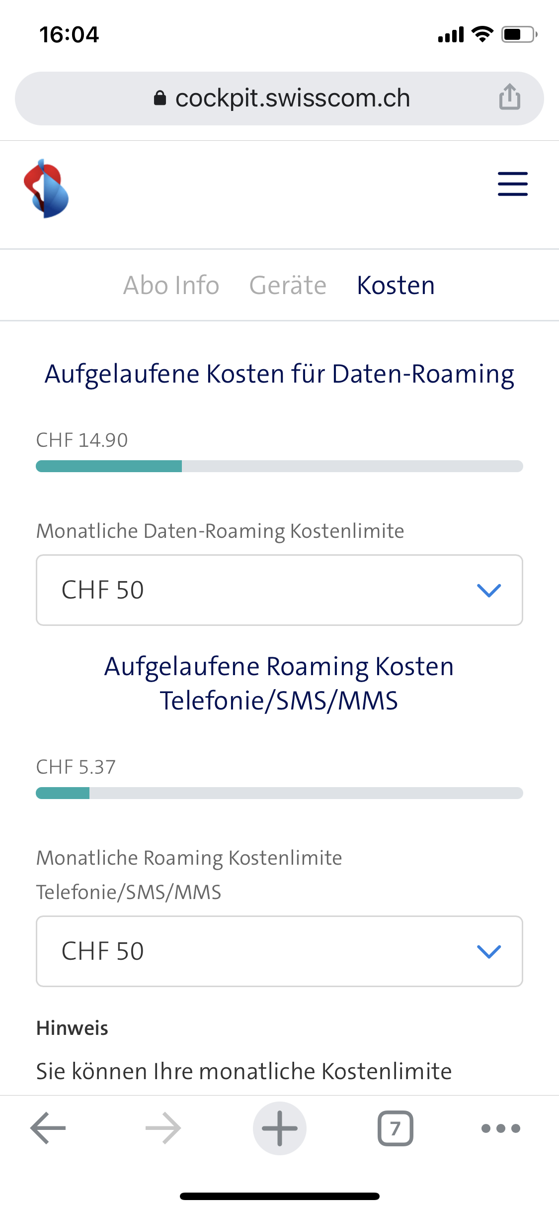Tap the share icon in address bar
This screenshot has height=1212, width=559.
click(x=509, y=97)
